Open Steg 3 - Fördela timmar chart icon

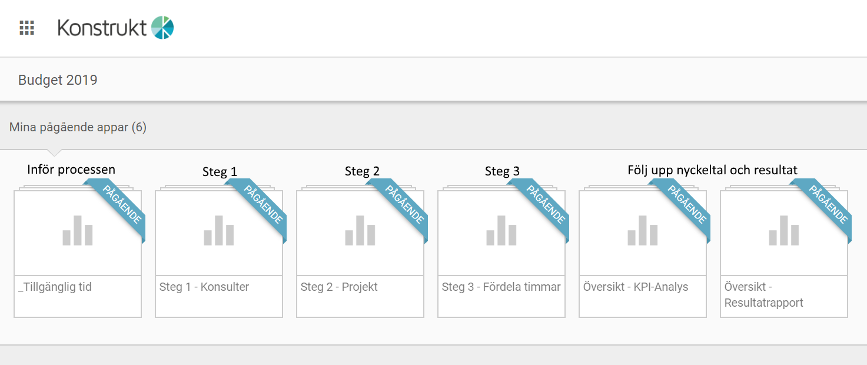click(501, 231)
